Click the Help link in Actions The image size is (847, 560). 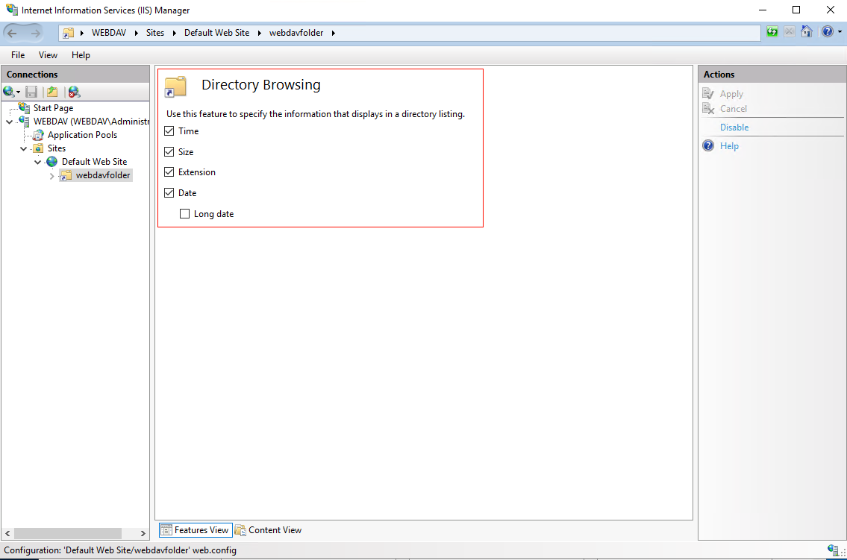coord(729,146)
